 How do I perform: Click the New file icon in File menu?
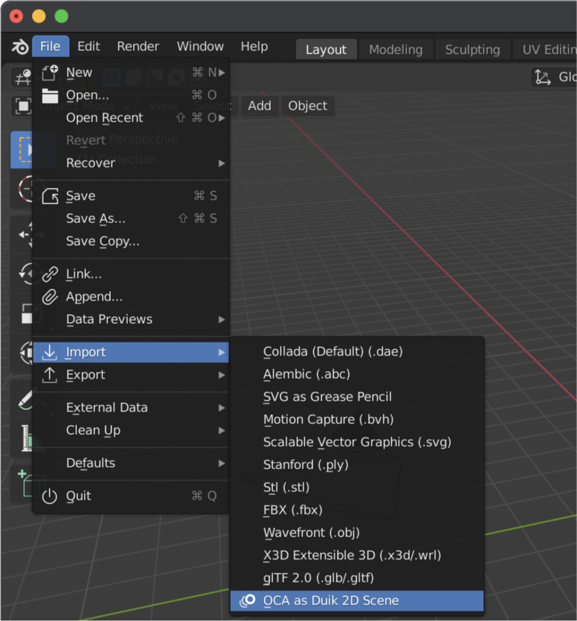[50, 73]
